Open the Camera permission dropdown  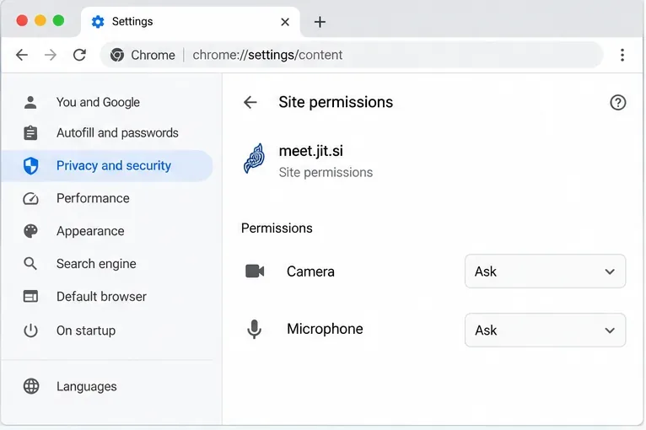click(545, 271)
